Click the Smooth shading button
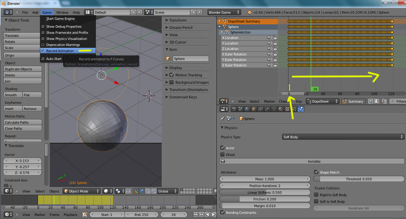The height and width of the screenshot is (219, 406). click(13, 95)
